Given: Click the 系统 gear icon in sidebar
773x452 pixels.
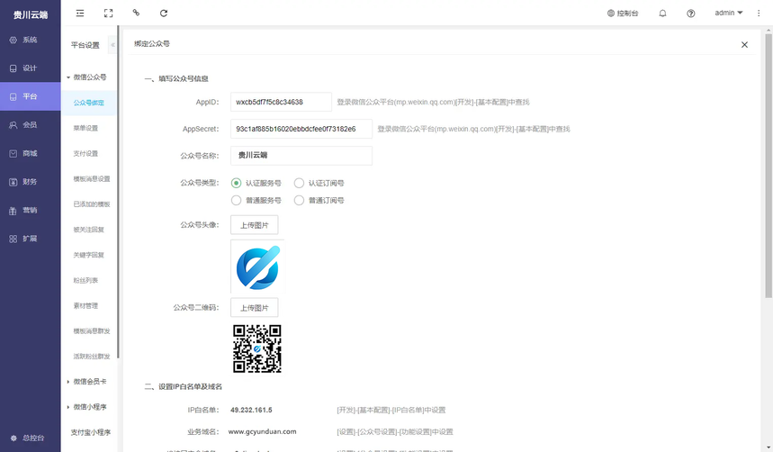Looking at the screenshot, I should click(13, 40).
